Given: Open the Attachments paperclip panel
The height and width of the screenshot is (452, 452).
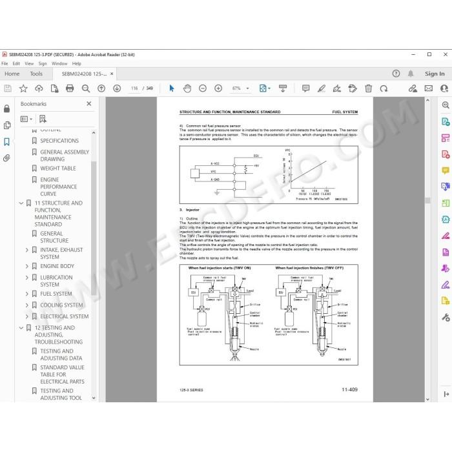Looking at the screenshot, I should pos(6,158).
